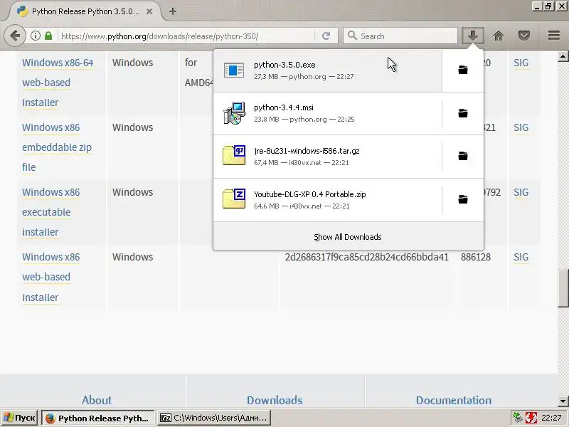Screen dimensions: 569x427
Task: Show site information via the info icon
Action: [35, 36]
